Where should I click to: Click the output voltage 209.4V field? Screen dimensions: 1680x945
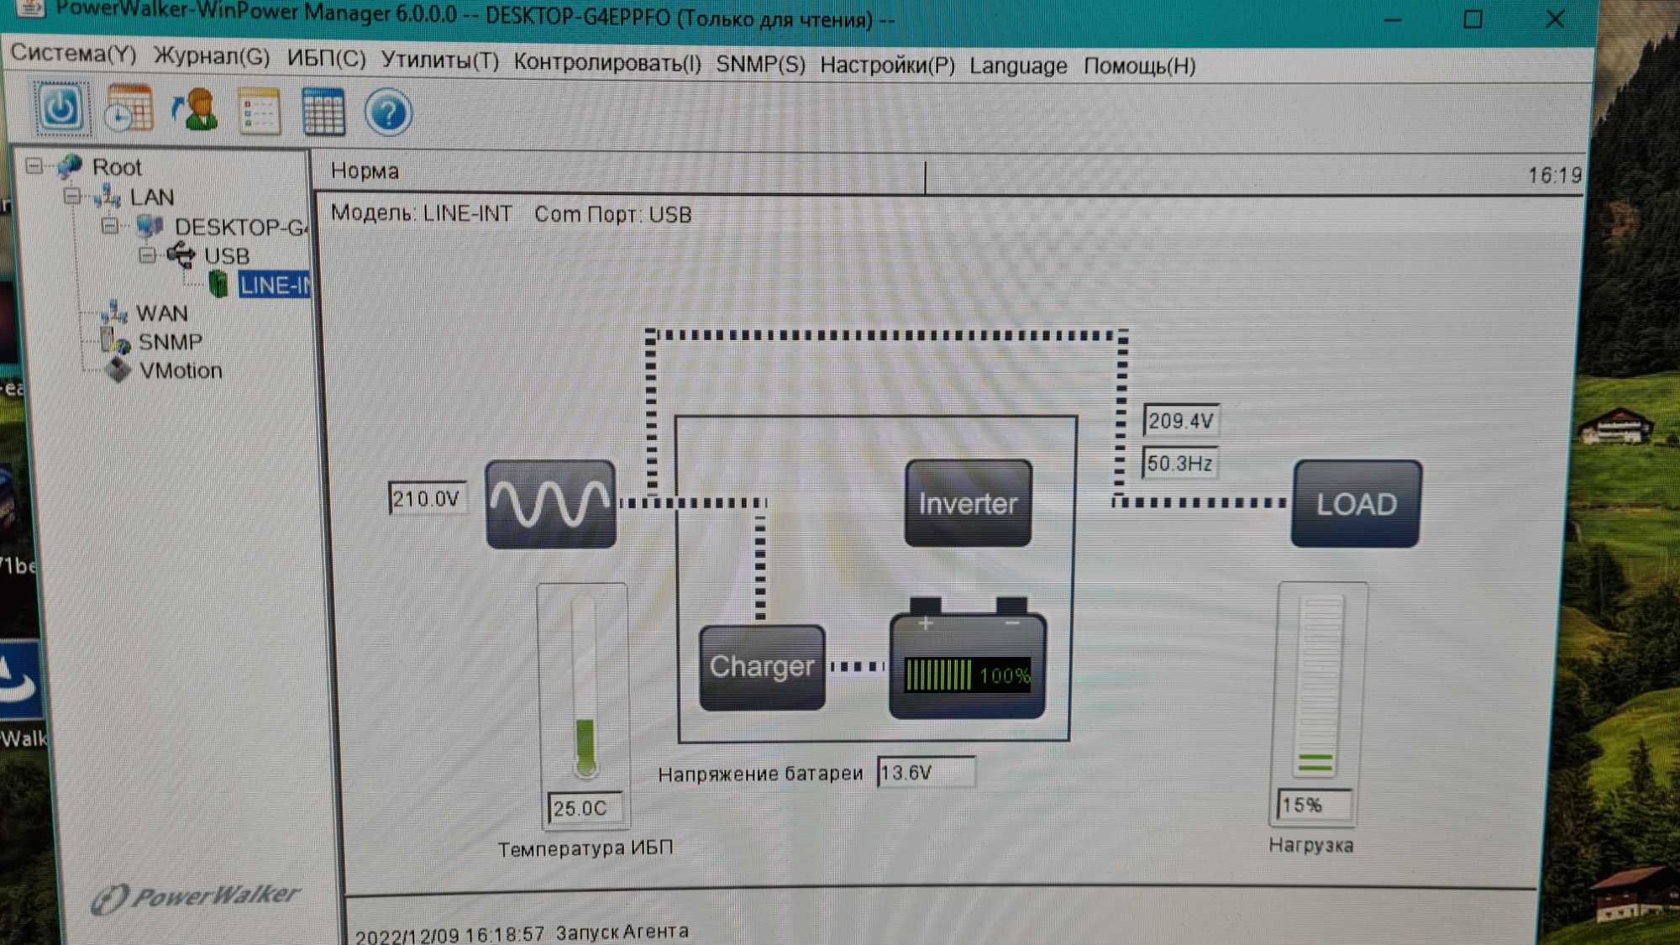(1180, 420)
